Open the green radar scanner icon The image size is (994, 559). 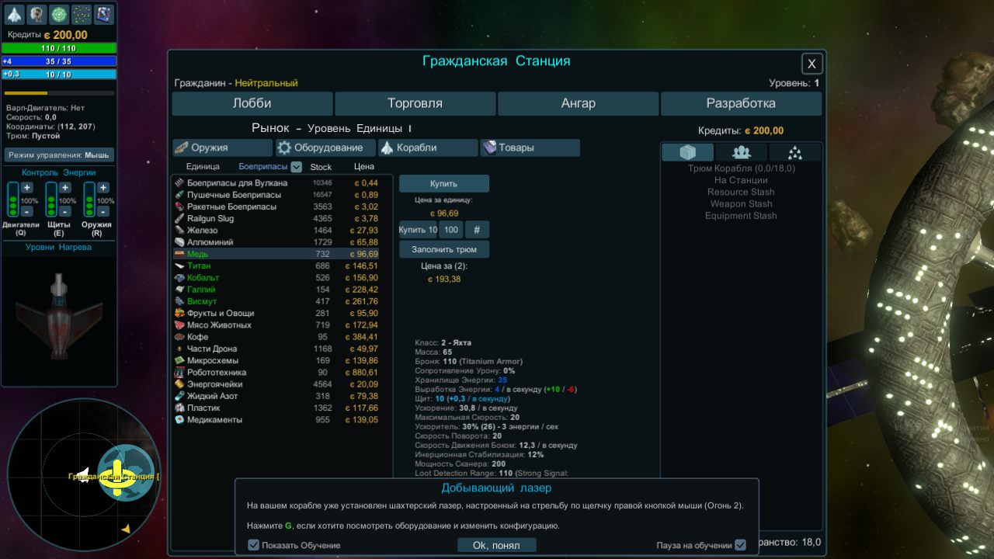(x=59, y=14)
